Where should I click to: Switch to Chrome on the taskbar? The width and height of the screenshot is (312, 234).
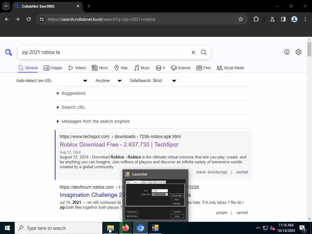(140, 228)
